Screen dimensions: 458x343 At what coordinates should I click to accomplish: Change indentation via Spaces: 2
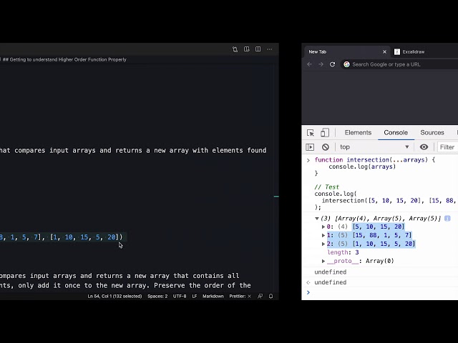(x=157, y=296)
